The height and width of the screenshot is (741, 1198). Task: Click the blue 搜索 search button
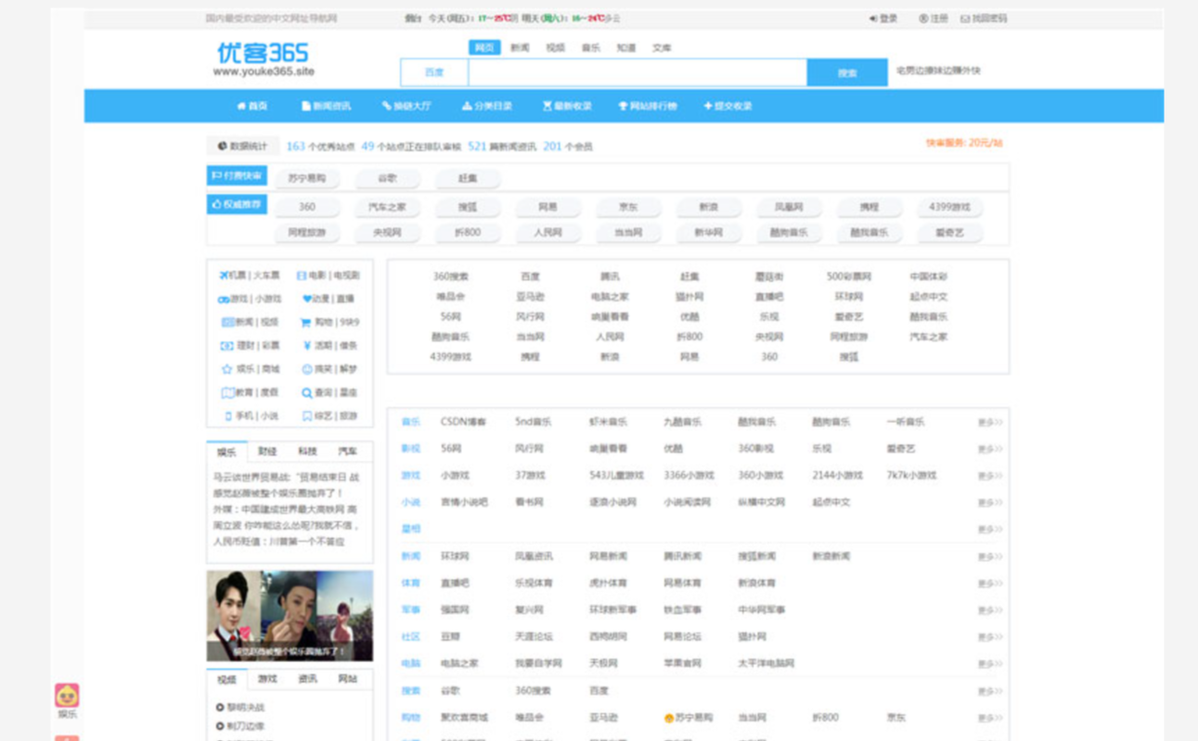coord(847,72)
